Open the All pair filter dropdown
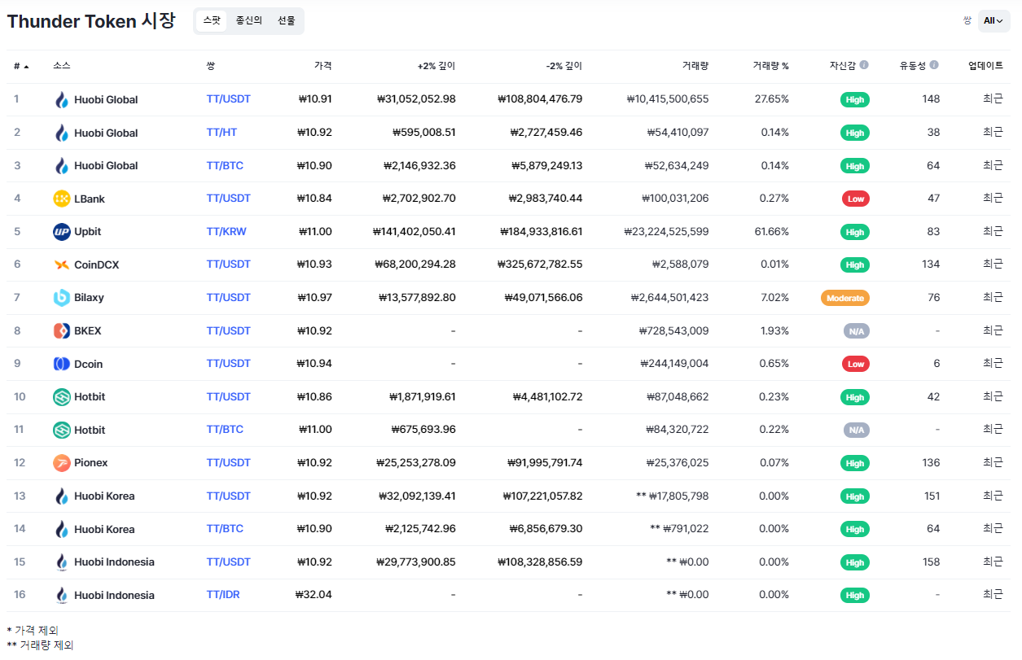 click(x=993, y=21)
